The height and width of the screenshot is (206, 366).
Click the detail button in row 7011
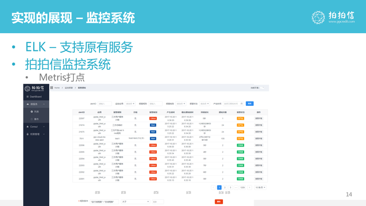coord(258,138)
